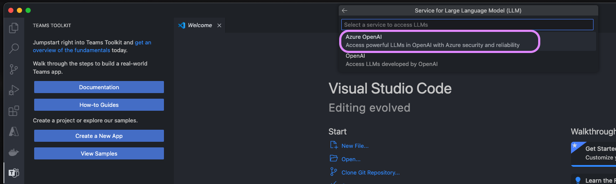Open the Azure view in activity bar
The height and width of the screenshot is (184, 616).
pyautogui.click(x=14, y=131)
